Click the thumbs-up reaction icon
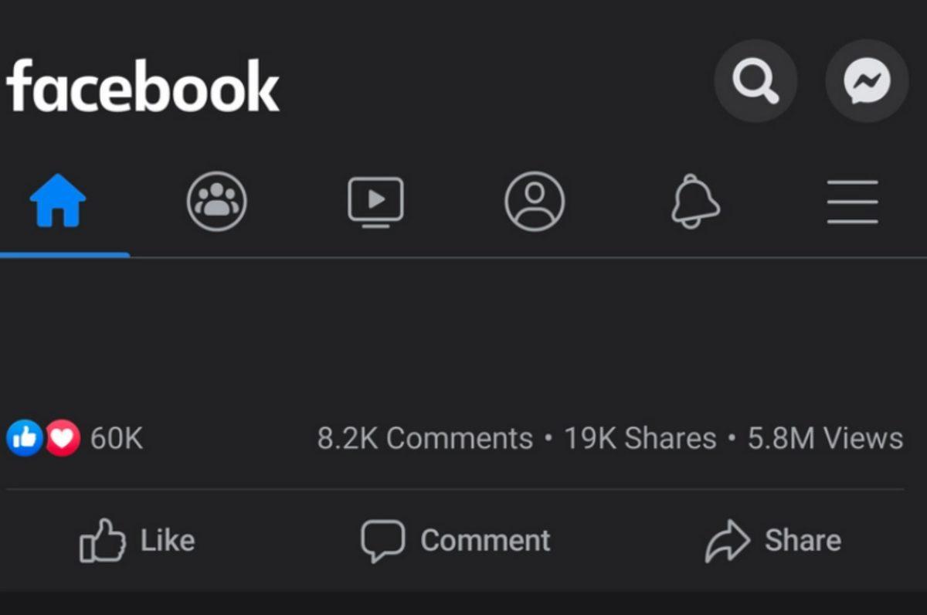 click(25, 437)
